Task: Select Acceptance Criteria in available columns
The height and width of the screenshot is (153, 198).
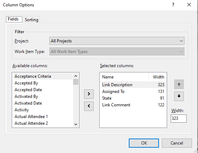Action: coord(43,76)
